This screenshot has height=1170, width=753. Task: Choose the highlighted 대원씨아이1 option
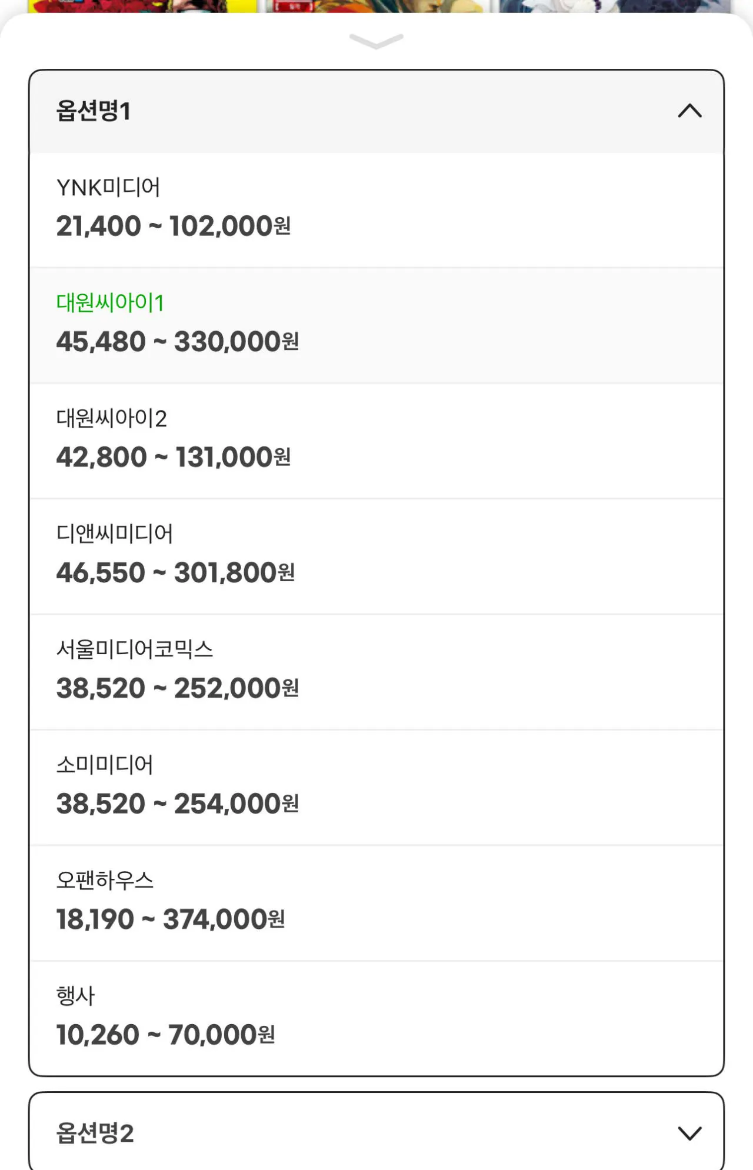110,303
